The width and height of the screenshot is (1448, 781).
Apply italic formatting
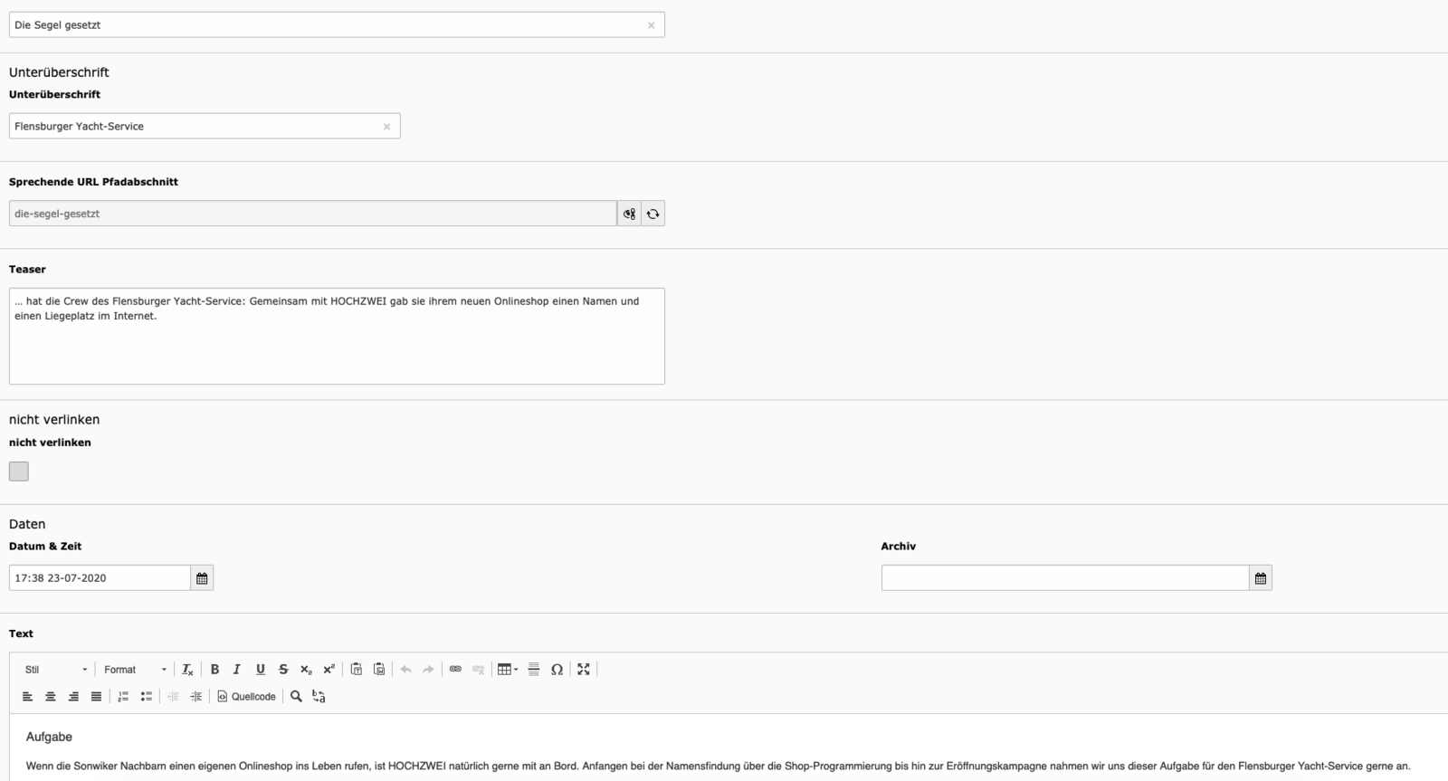237,670
